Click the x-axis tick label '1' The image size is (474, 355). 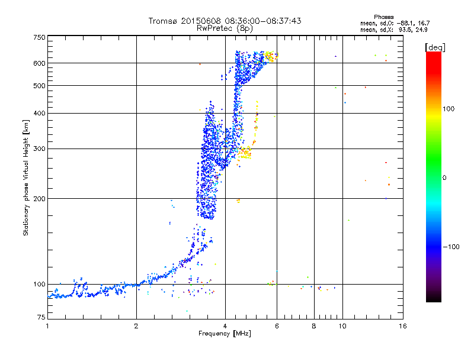[x=47, y=326]
